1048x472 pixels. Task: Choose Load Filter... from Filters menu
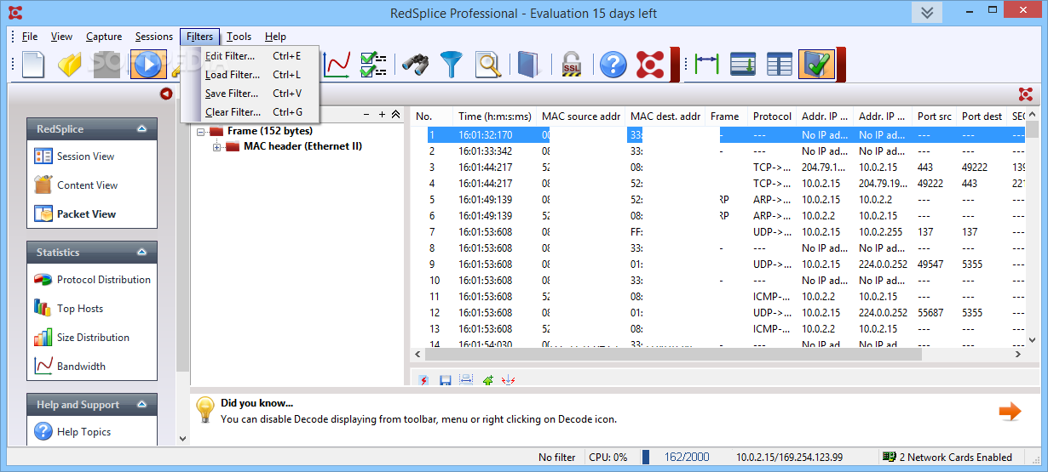point(250,75)
